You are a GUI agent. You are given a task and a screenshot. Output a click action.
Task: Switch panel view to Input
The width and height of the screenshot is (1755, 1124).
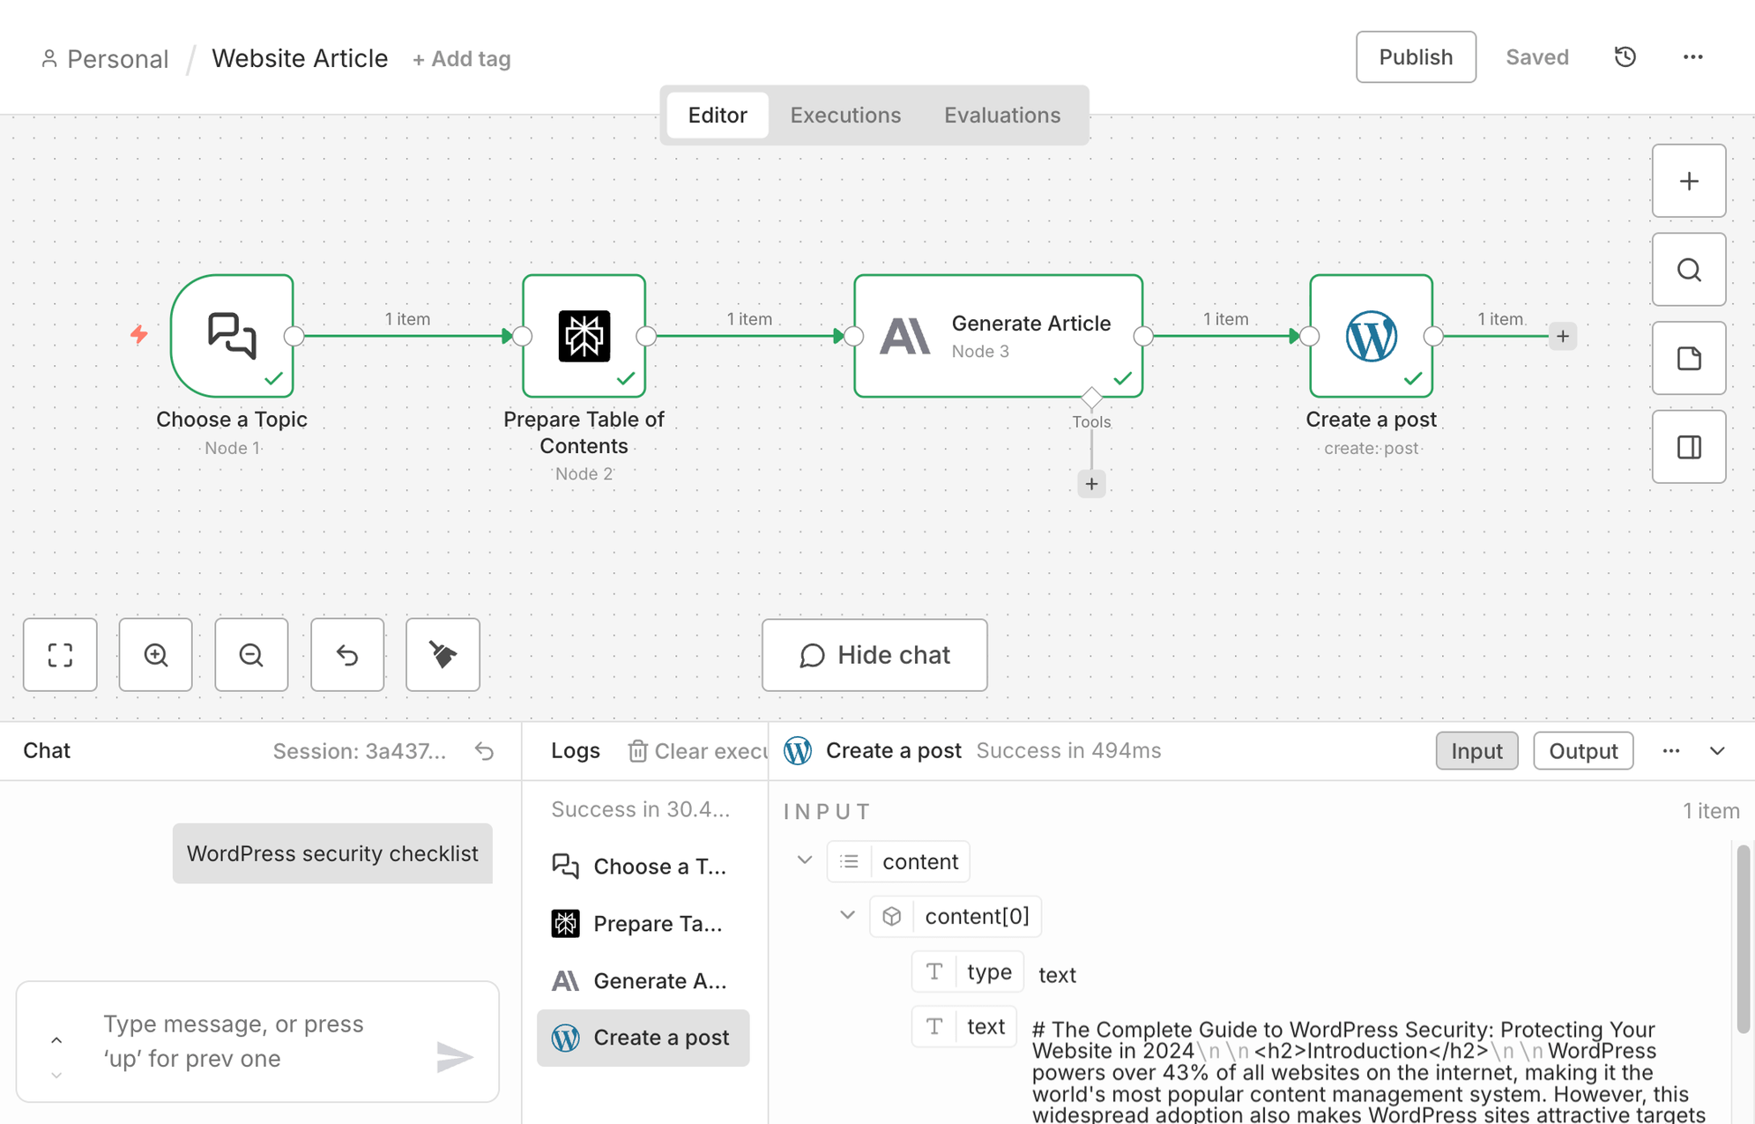click(x=1476, y=751)
